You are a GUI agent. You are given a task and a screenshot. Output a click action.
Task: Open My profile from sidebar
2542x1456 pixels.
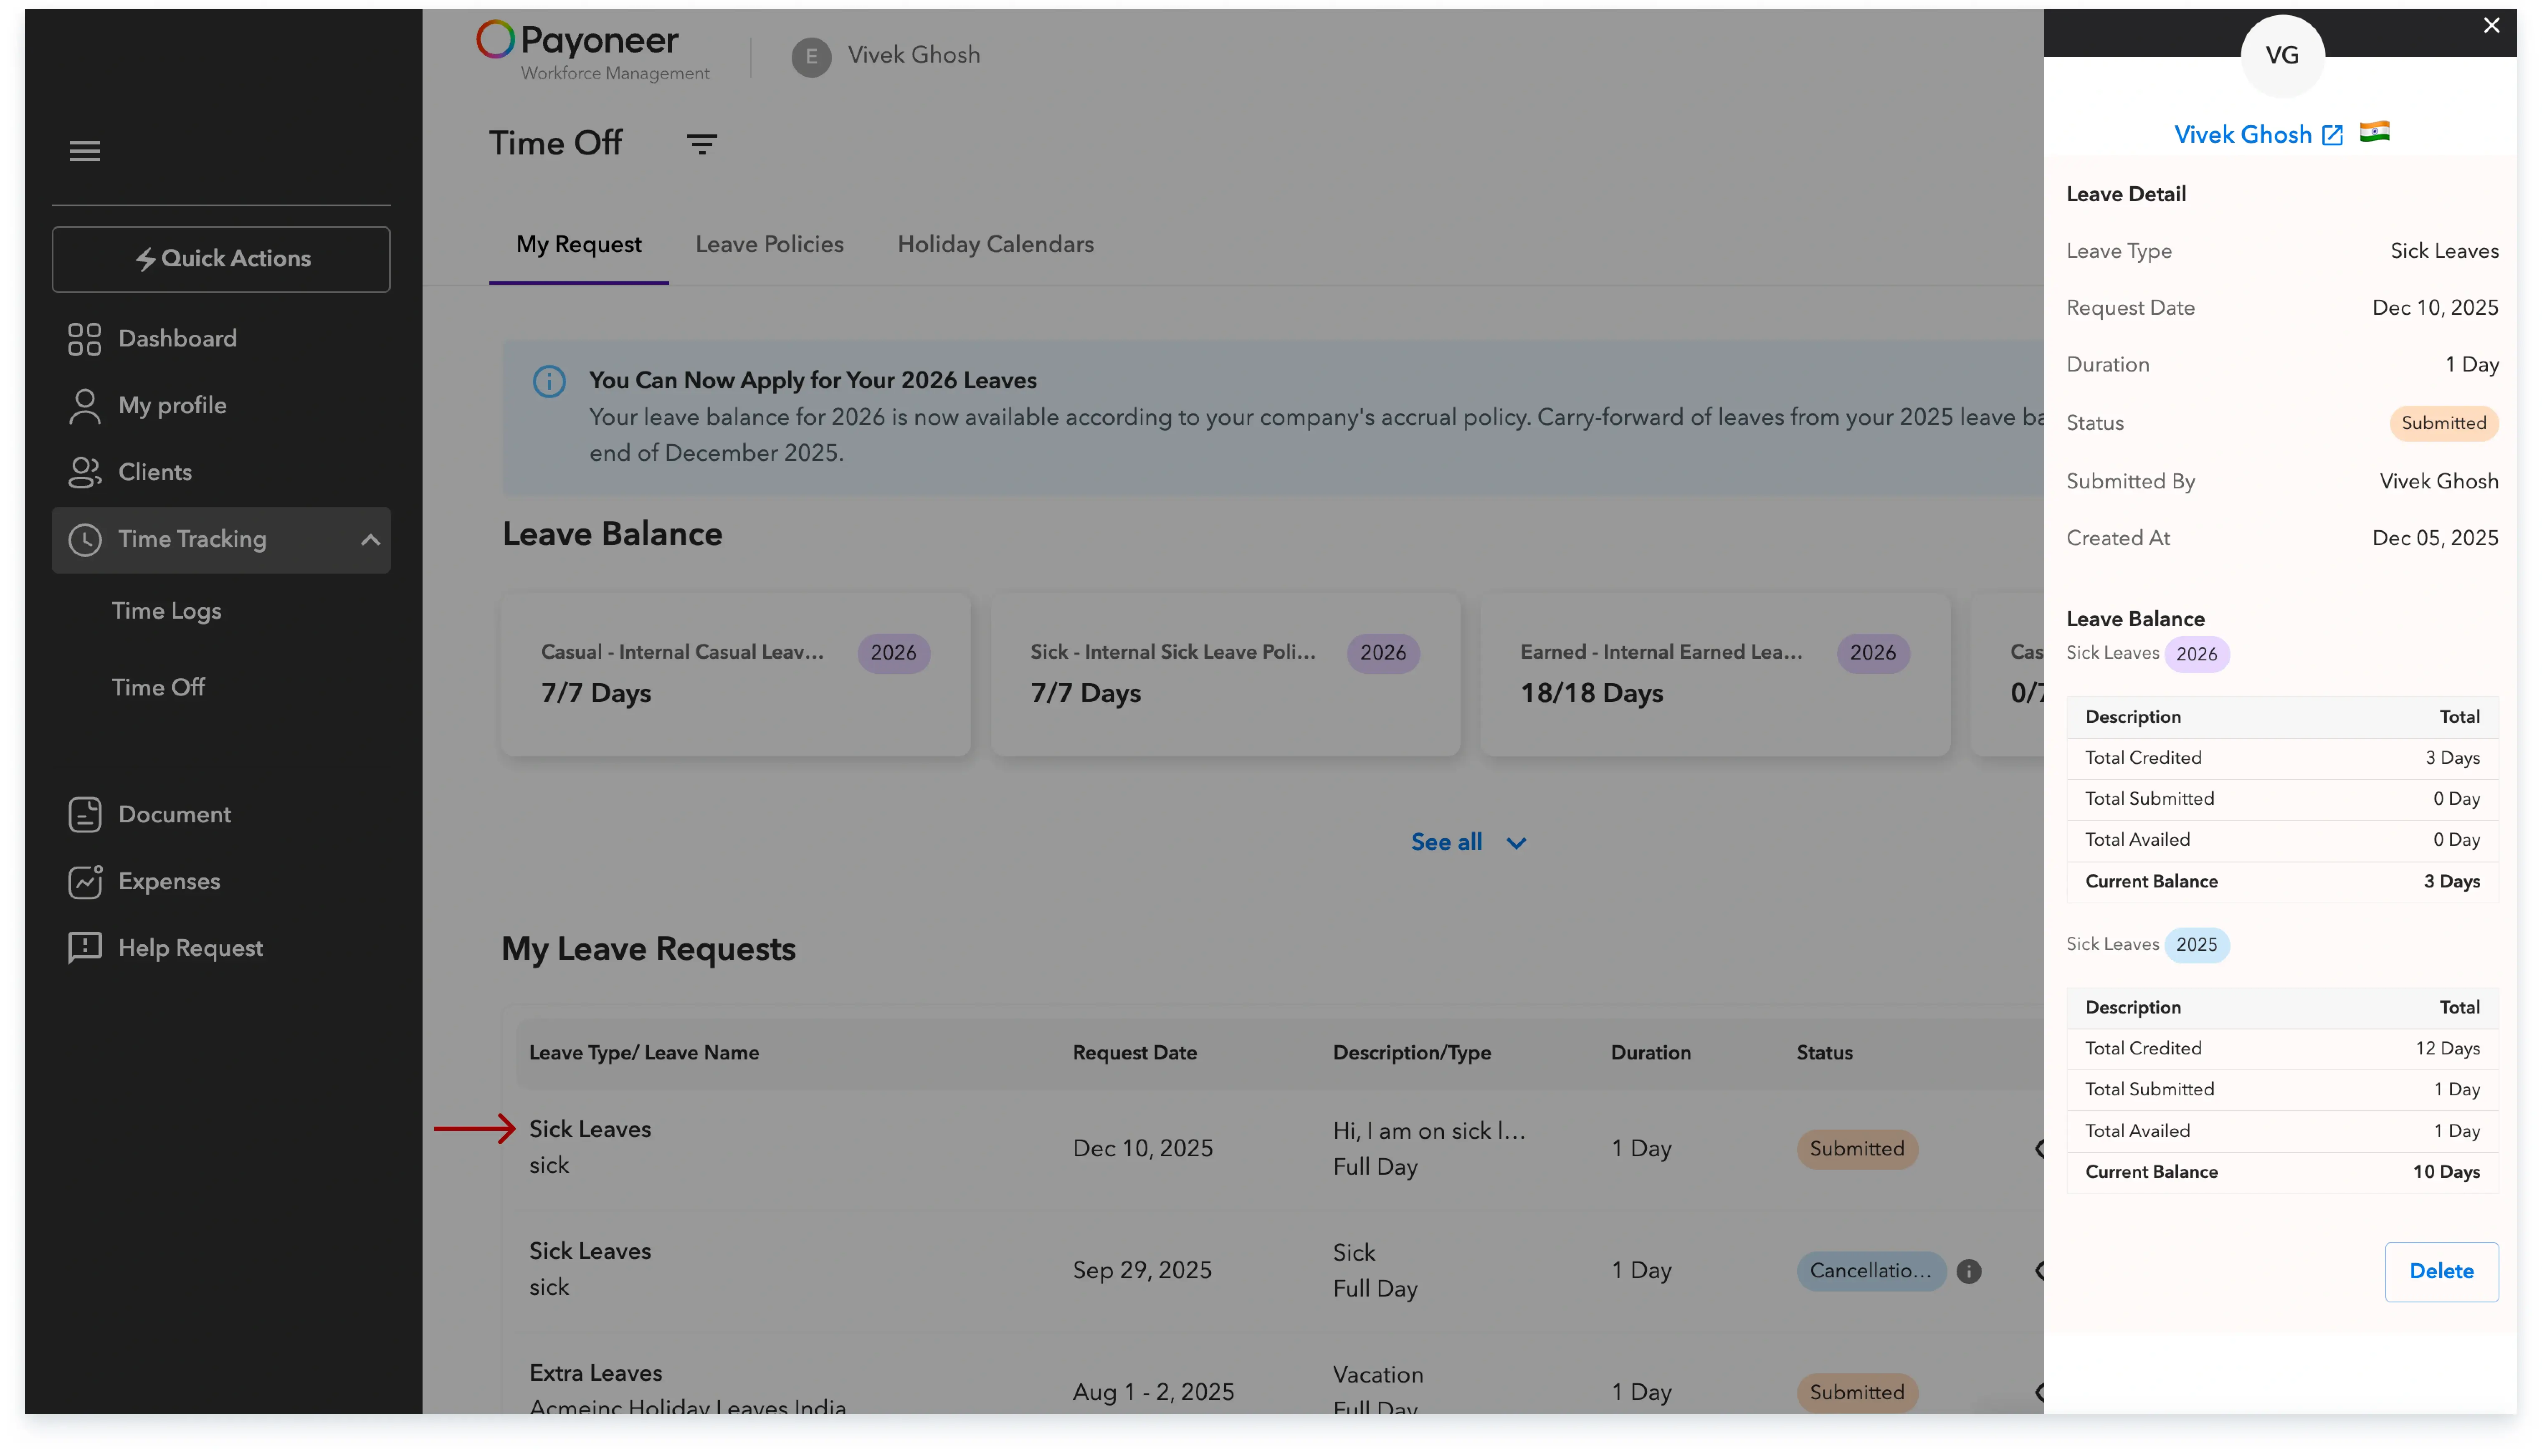[172, 406]
